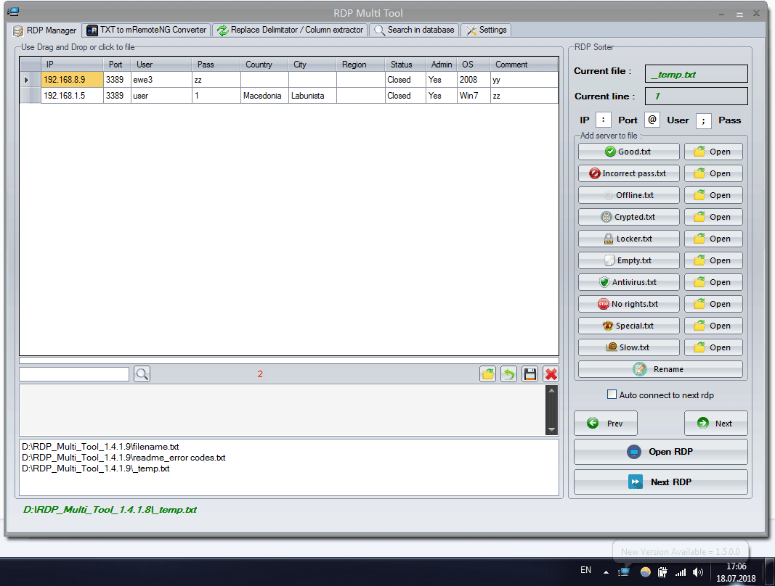Sort by the Status column header
Viewport: 775px width, 586px height.
pos(406,65)
